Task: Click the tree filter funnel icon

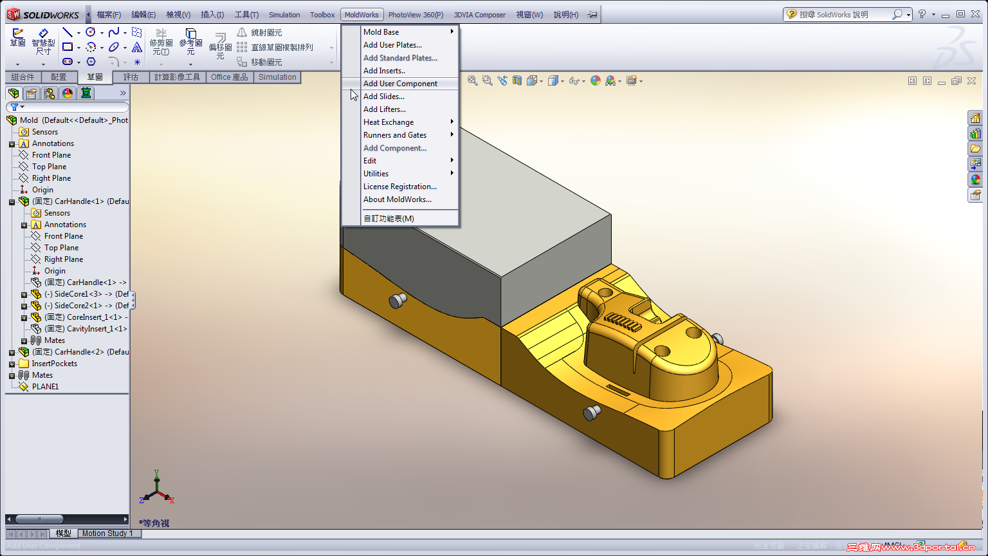Action: coord(14,107)
